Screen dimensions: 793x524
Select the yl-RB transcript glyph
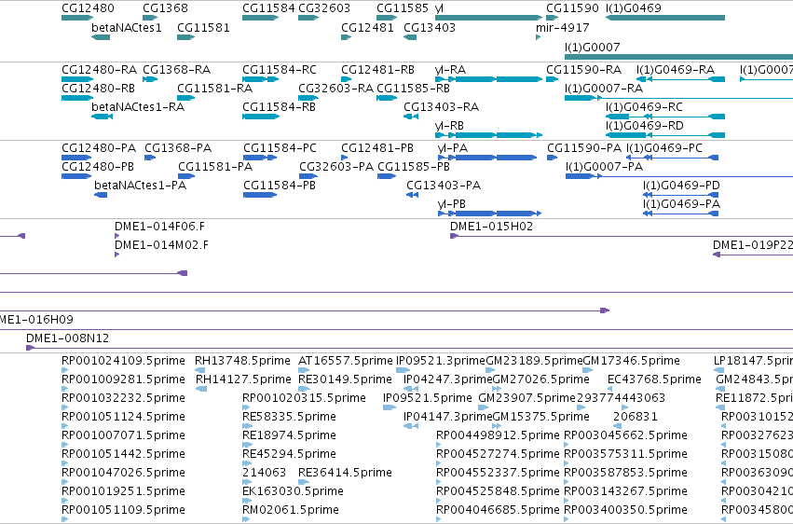click(488, 135)
